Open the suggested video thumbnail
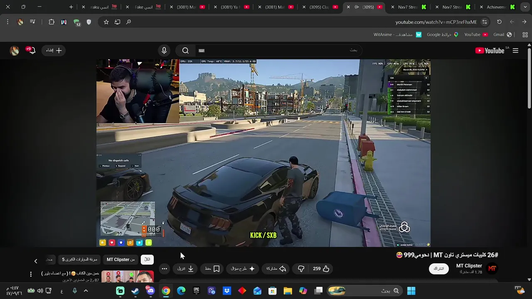 pos(128,277)
